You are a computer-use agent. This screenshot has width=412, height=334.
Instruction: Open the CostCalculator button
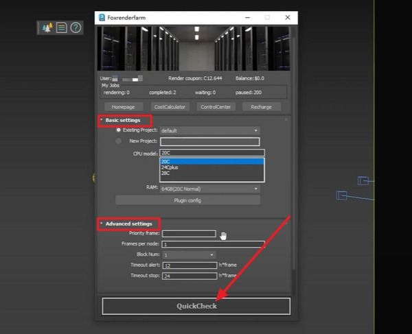click(x=170, y=107)
